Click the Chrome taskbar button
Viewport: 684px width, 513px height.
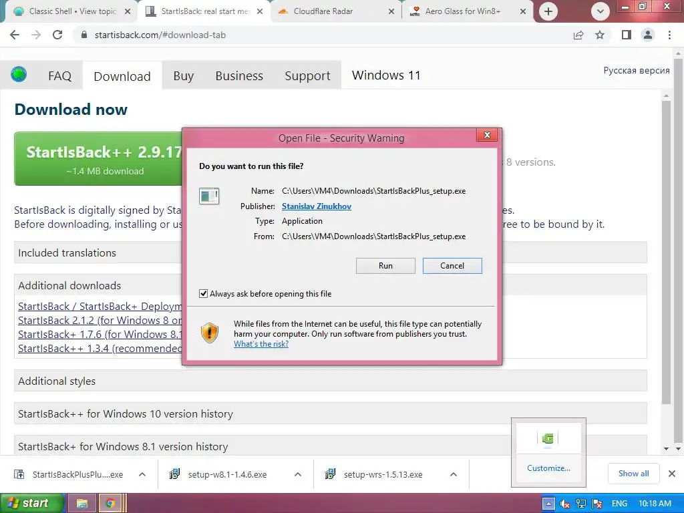click(110, 504)
